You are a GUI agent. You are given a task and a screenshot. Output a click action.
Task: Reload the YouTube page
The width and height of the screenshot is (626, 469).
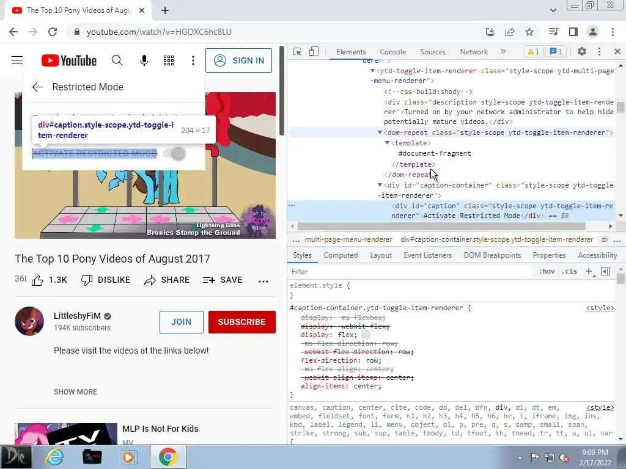pos(53,32)
